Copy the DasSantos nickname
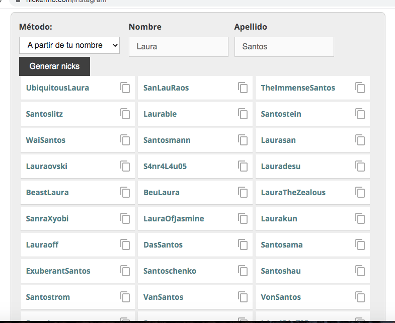The height and width of the screenshot is (323, 395). click(x=243, y=245)
